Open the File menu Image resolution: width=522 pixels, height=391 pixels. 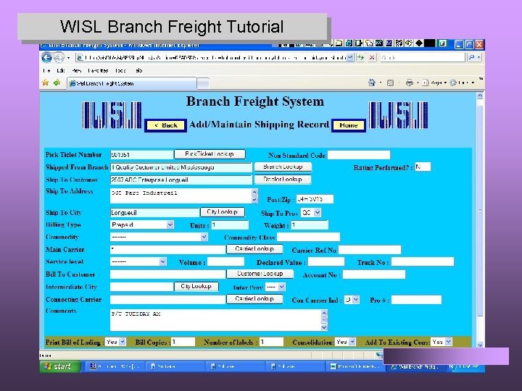tap(46, 70)
